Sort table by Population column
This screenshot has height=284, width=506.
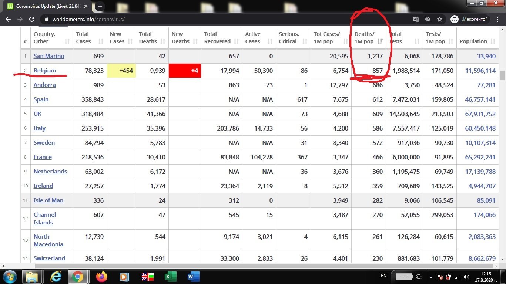point(477,41)
